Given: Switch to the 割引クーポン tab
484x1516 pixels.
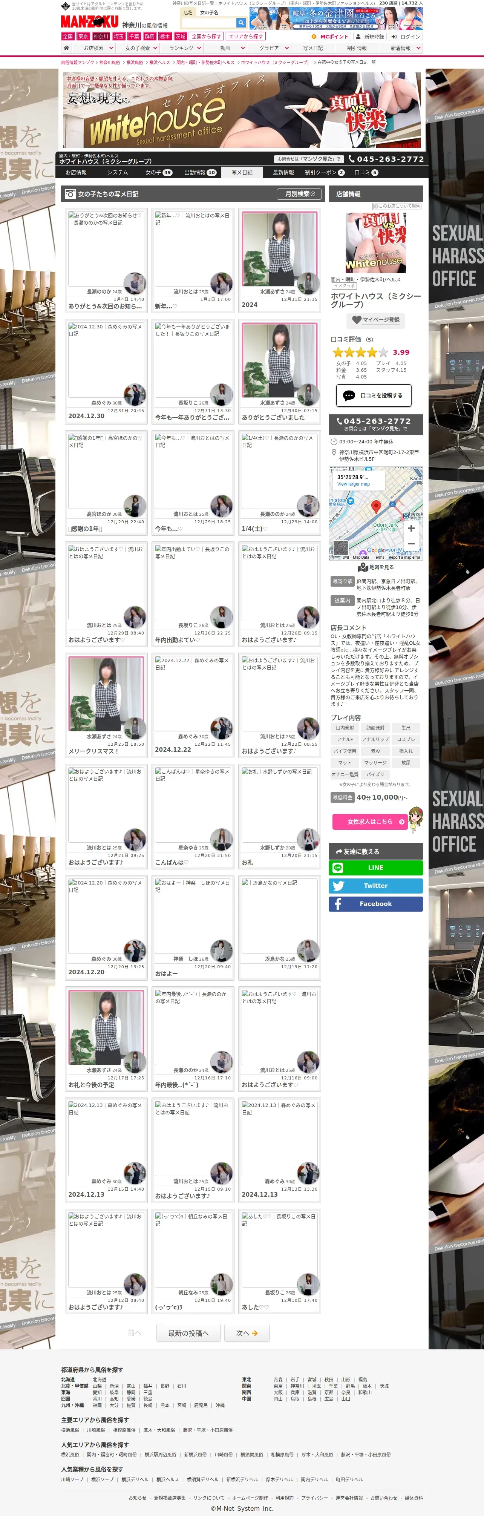Looking at the screenshot, I should pyautogui.click(x=325, y=172).
